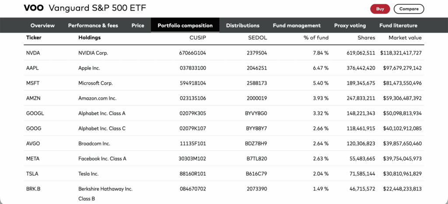Click the Compare button
Screen dimensions: 448x204
409,9
